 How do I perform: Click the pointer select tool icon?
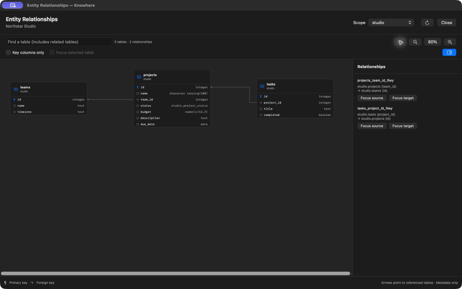point(400,42)
